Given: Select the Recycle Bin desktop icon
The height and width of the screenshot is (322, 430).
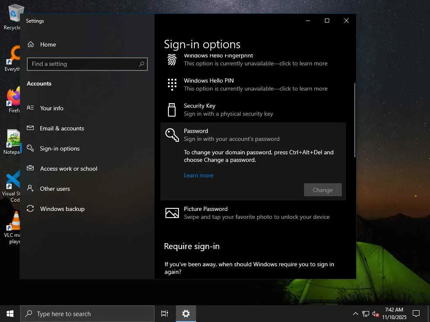Looking at the screenshot, I should click(12, 17).
